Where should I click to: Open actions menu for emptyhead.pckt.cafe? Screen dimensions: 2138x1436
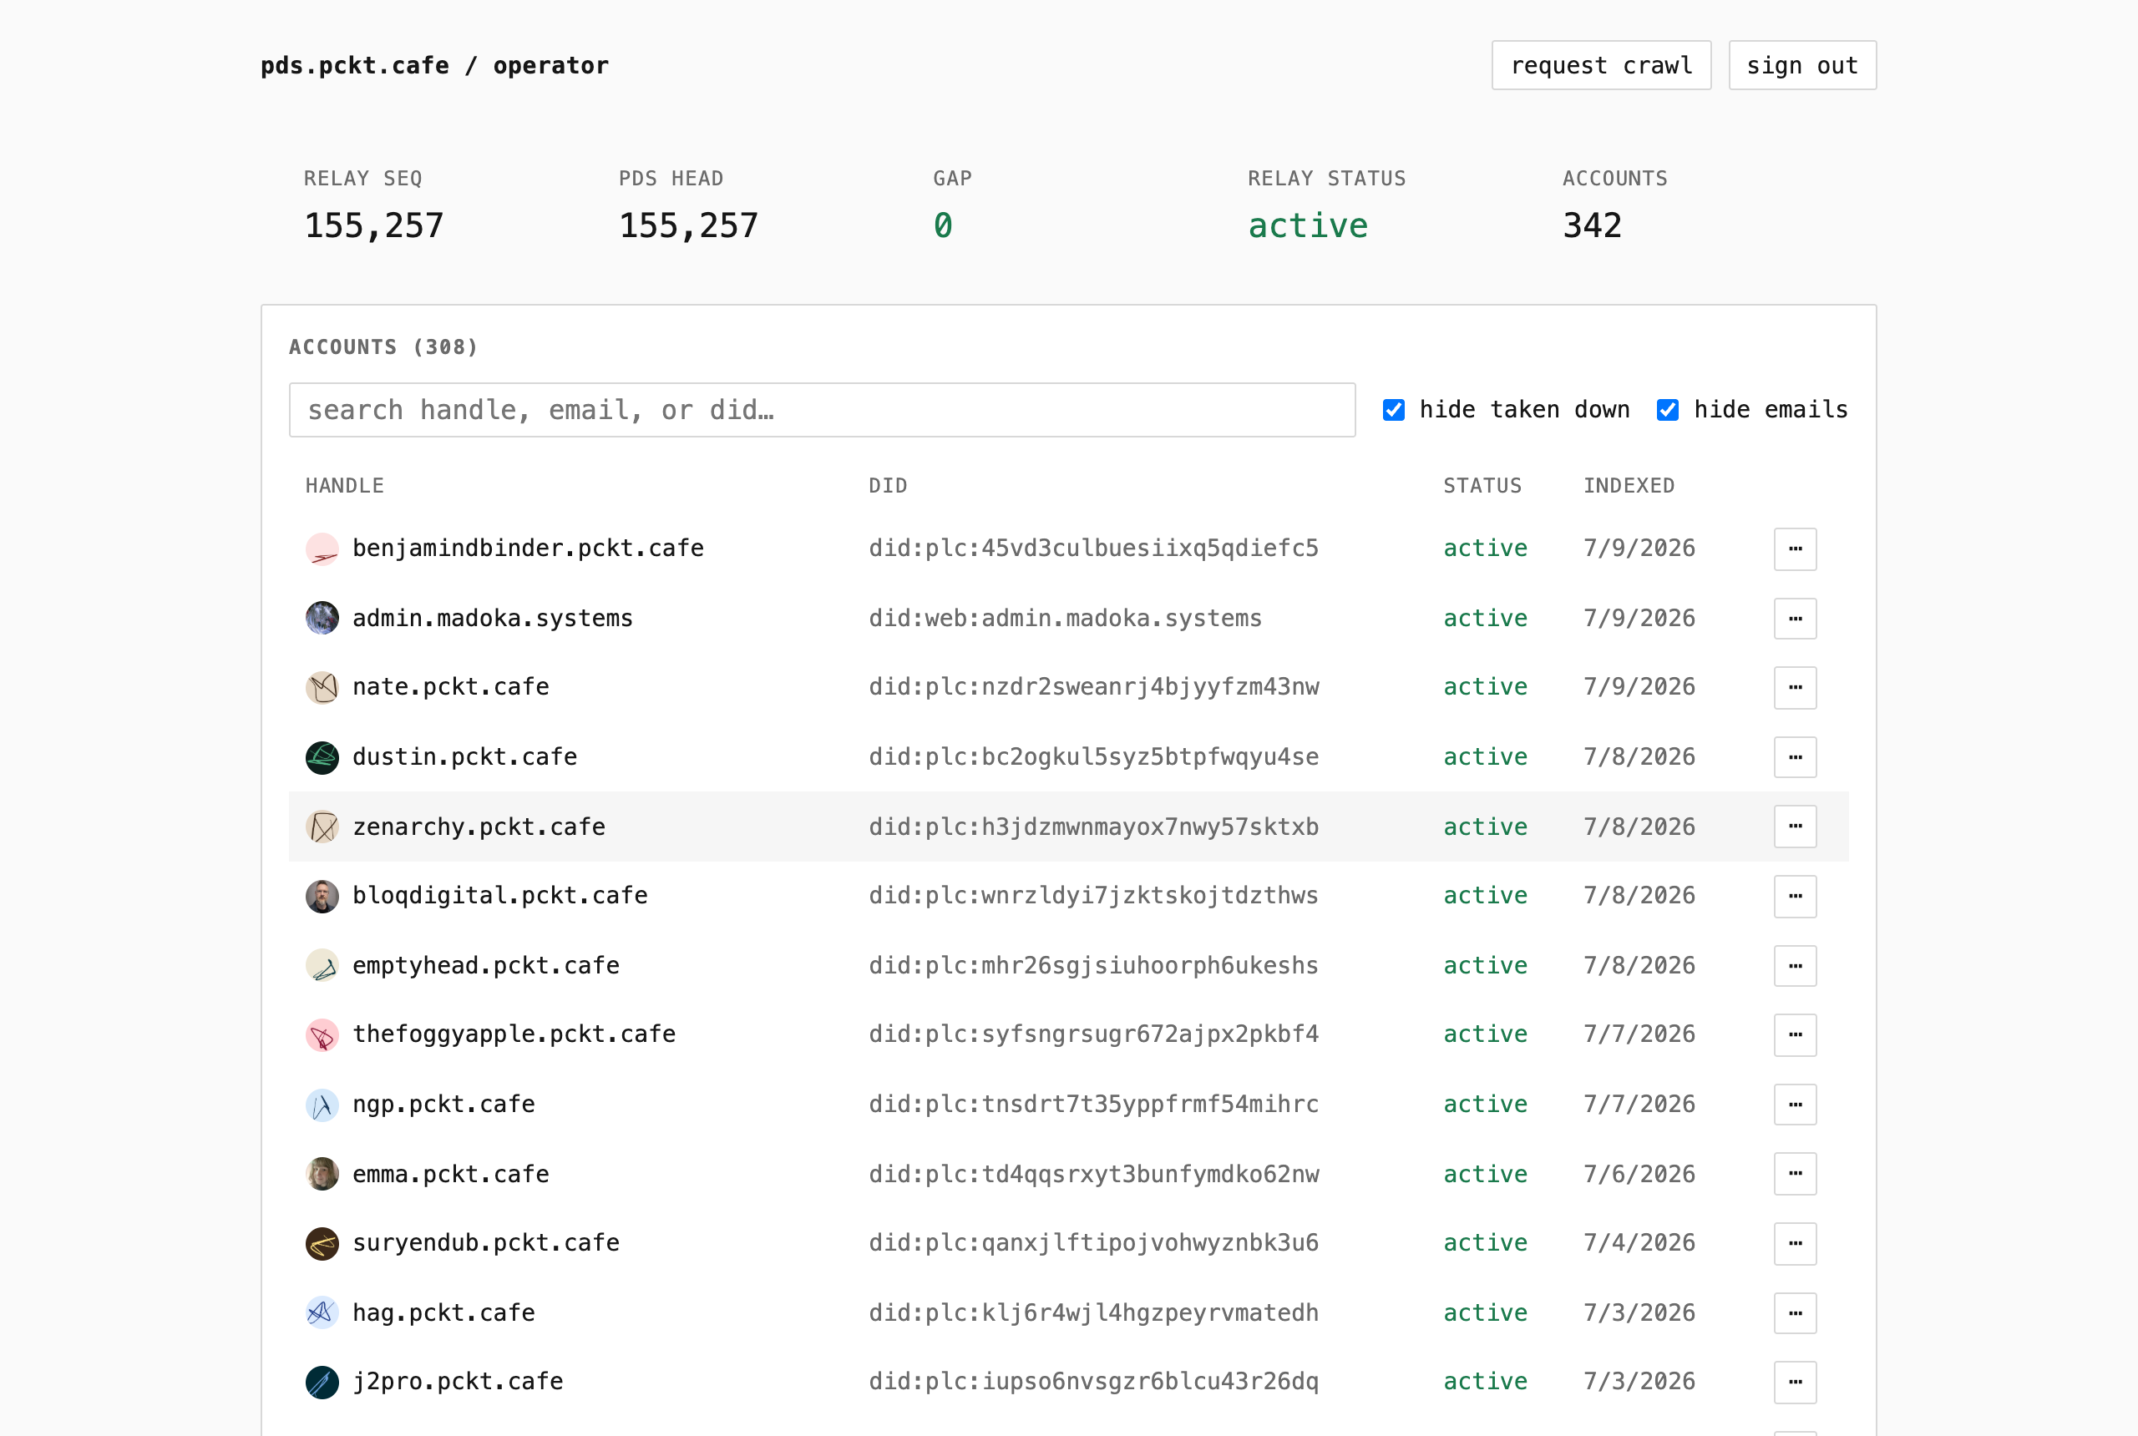(1796, 966)
